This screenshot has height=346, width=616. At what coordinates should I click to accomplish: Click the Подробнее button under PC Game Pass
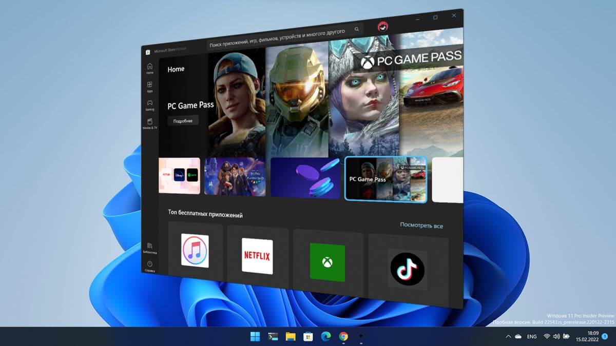tap(183, 121)
